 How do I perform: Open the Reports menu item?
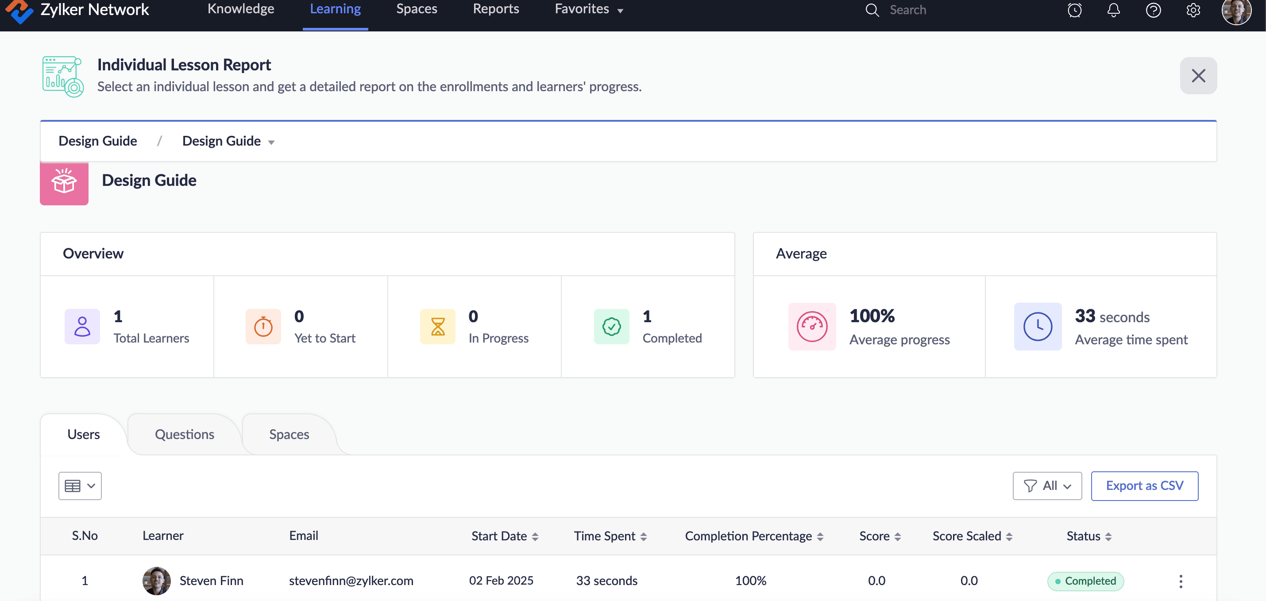point(495,9)
